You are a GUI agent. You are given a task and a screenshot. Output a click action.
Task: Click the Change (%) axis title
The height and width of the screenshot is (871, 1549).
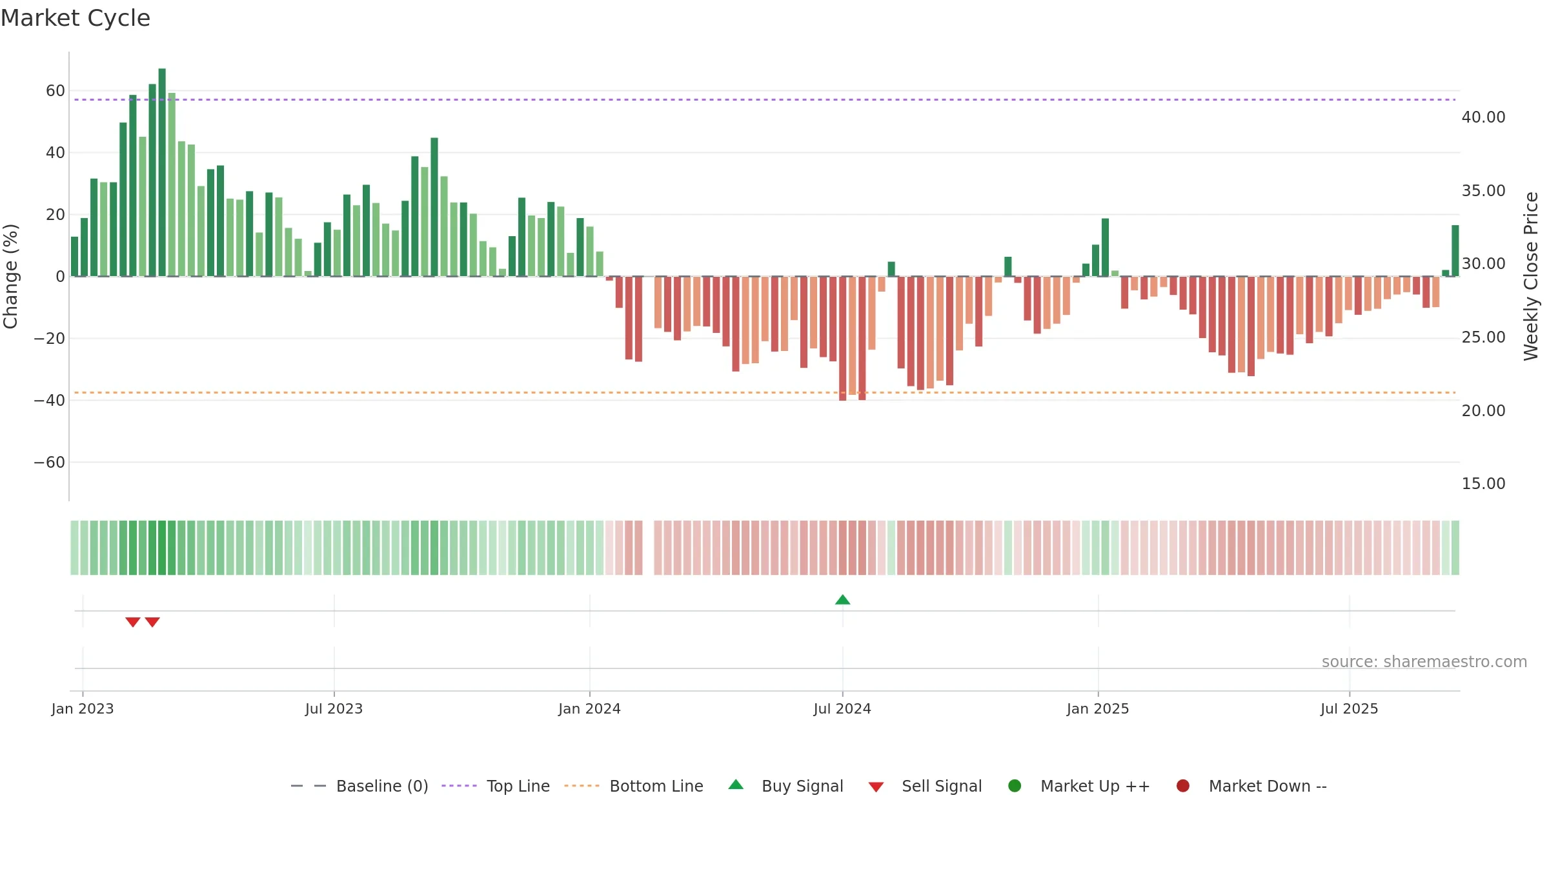pyautogui.click(x=10, y=276)
